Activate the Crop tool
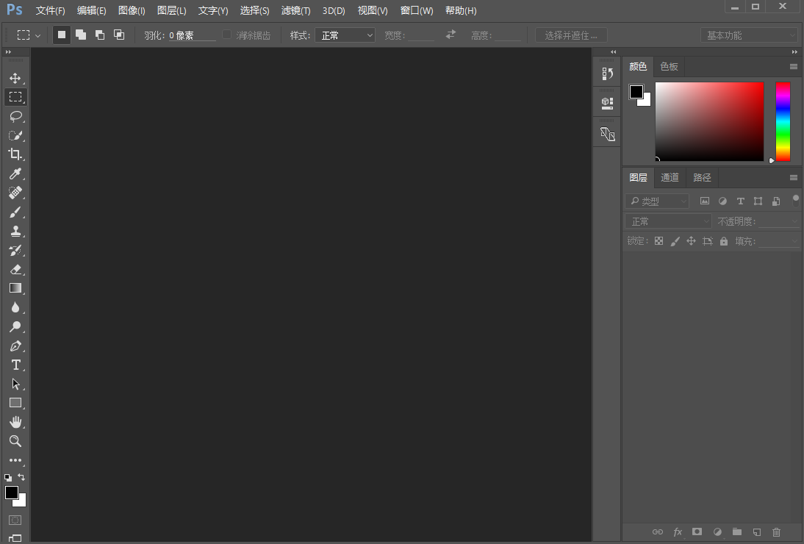 pos(15,154)
